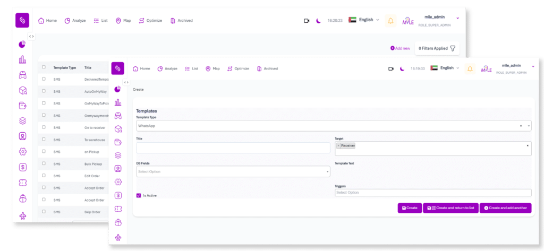Image resolution: width=544 pixels, height=251 pixels.
Task: Open the pie chart icon in front window sidebar
Action: point(117,90)
